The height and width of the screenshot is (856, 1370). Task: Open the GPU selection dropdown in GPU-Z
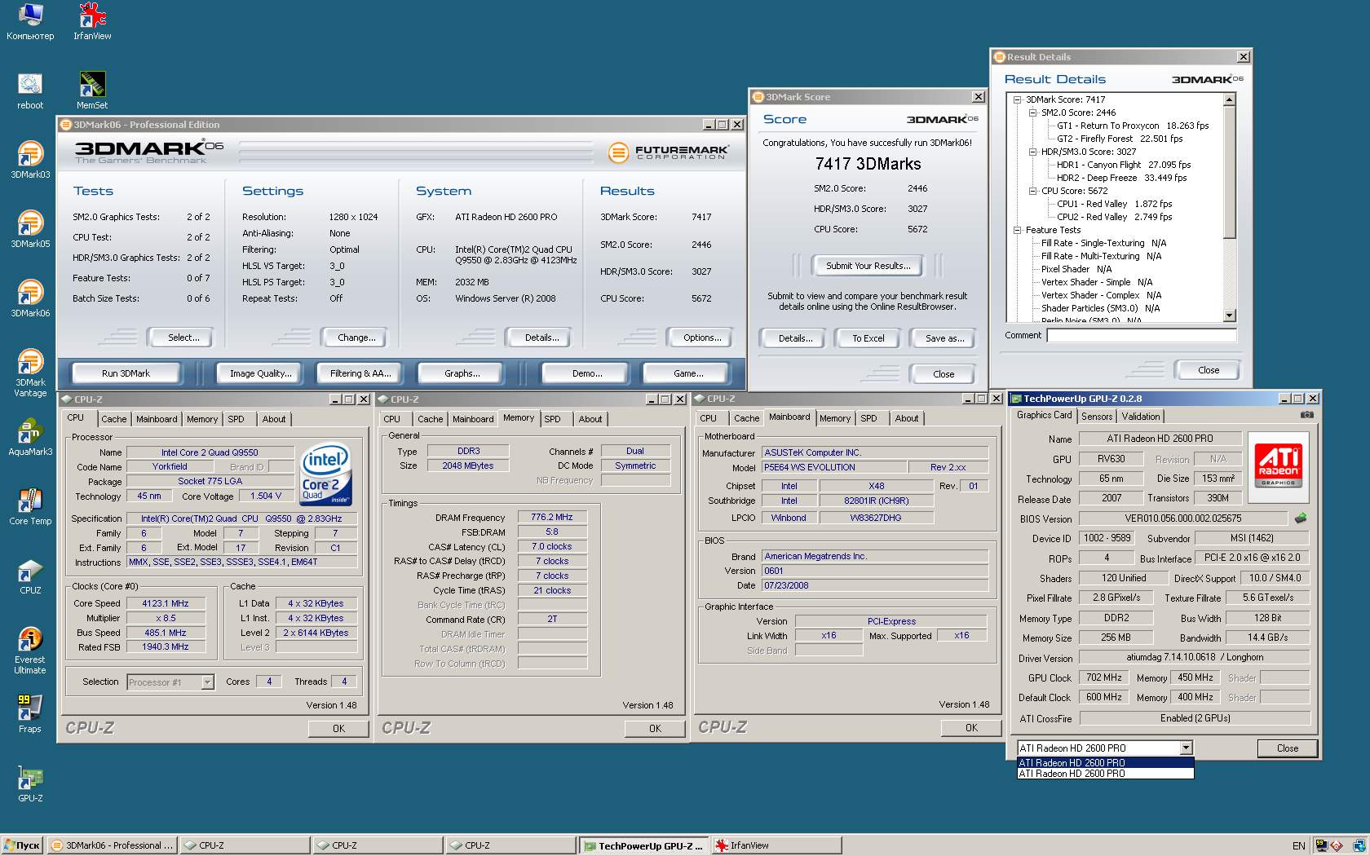1186,748
